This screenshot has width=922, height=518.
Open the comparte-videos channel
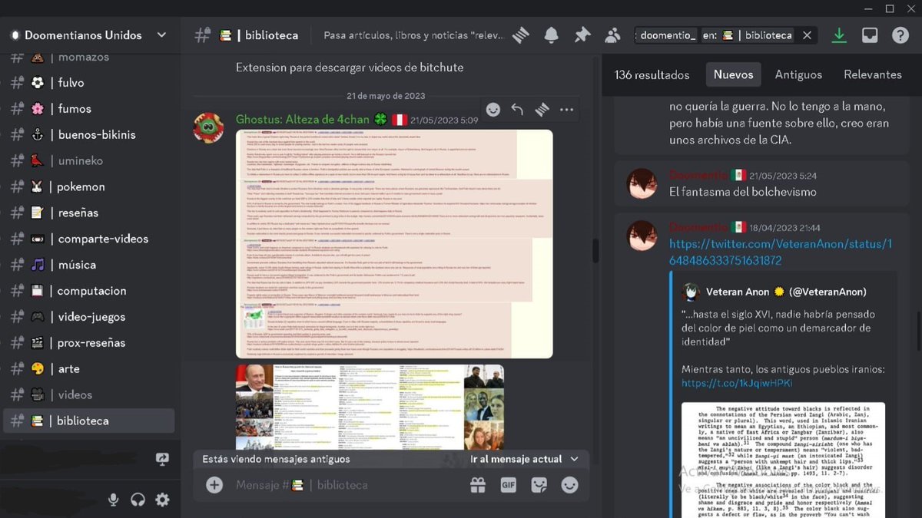click(x=89, y=239)
